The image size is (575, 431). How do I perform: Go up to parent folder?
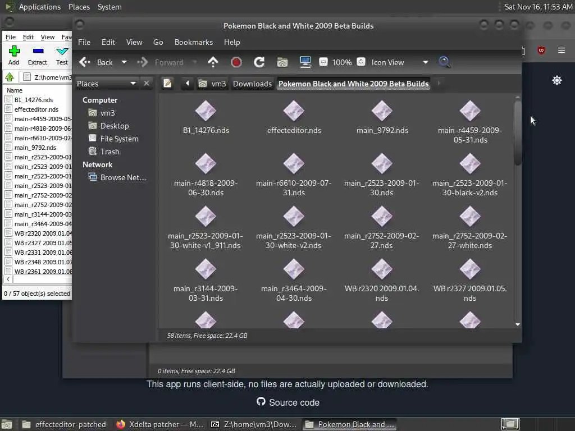tap(213, 62)
